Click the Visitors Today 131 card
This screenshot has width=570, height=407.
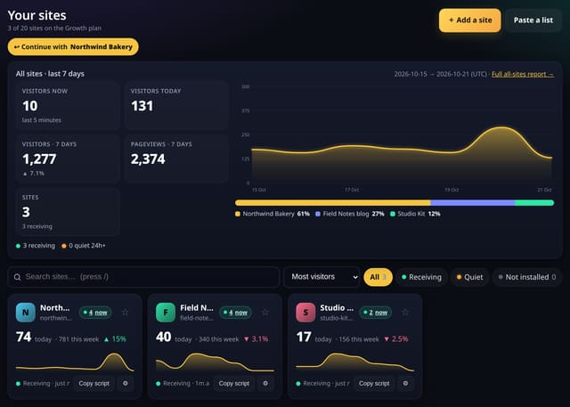[x=176, y=106]
